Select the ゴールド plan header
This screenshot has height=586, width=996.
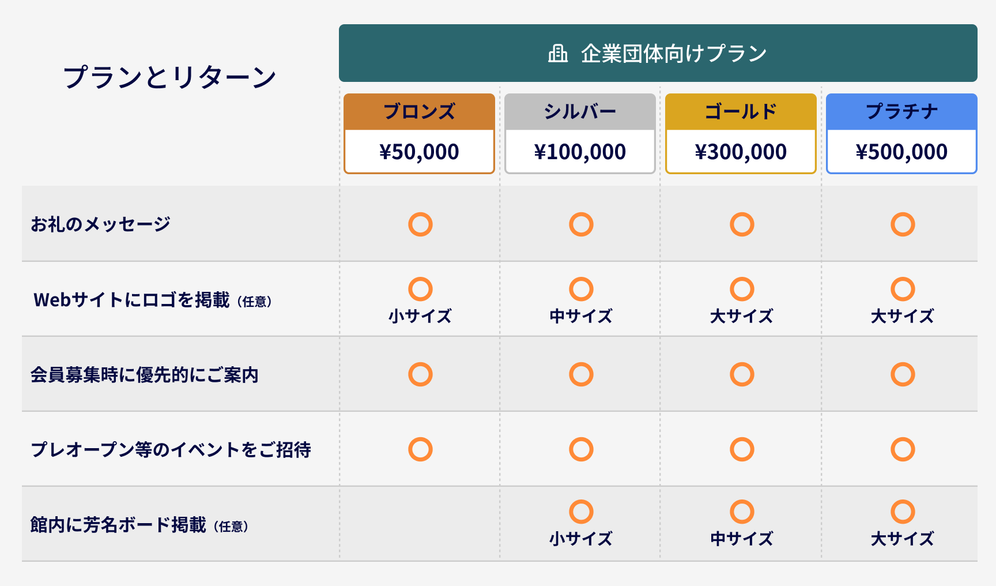click(741, 111)
